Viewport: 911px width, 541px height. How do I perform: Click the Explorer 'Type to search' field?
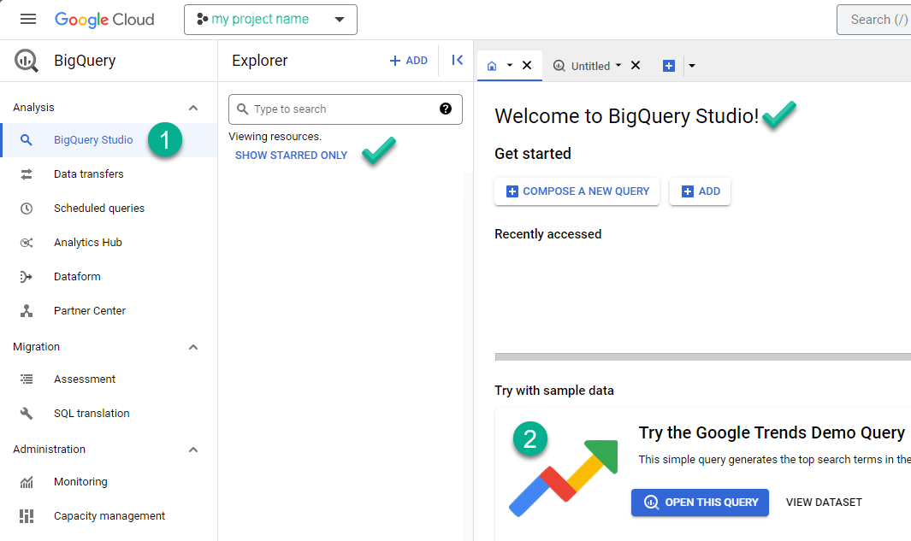(345, 109)
